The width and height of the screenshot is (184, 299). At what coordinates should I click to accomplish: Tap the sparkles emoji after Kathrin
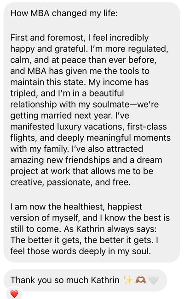click(127, 280)
